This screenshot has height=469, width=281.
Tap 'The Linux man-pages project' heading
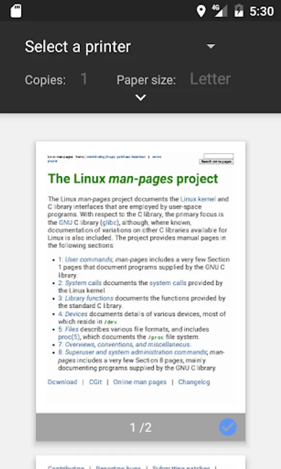coord(133,179)
